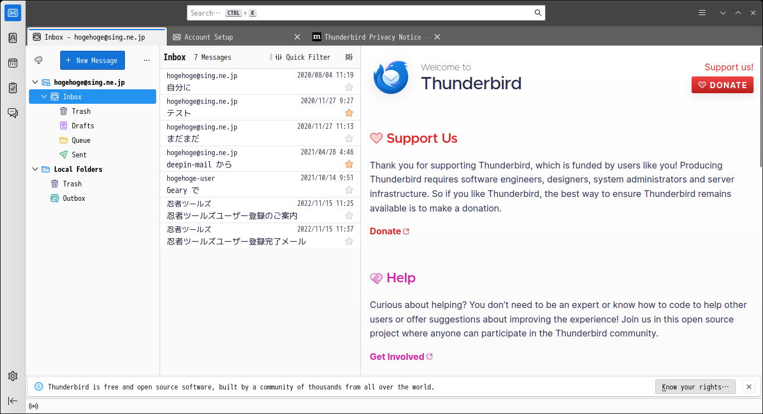Star the 忍者ツールズユーザー登録のご案内 message
This screenshot has width=763, height=414.
point(349,215)
